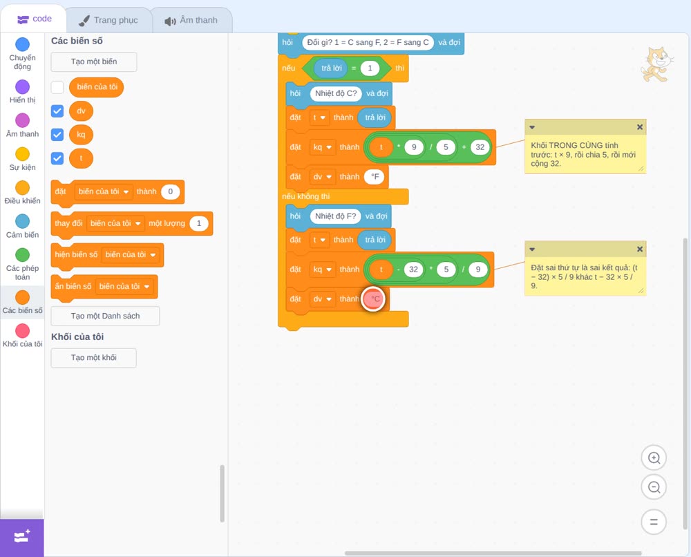Screen dimensions: 691x557
Task: Zoom out of the workspace
Action: [654, 487]
